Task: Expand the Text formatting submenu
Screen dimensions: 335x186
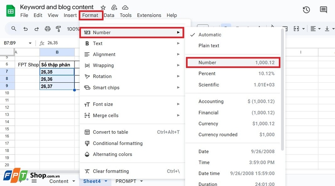Action: pyautogui.click(x=132, y=43)
